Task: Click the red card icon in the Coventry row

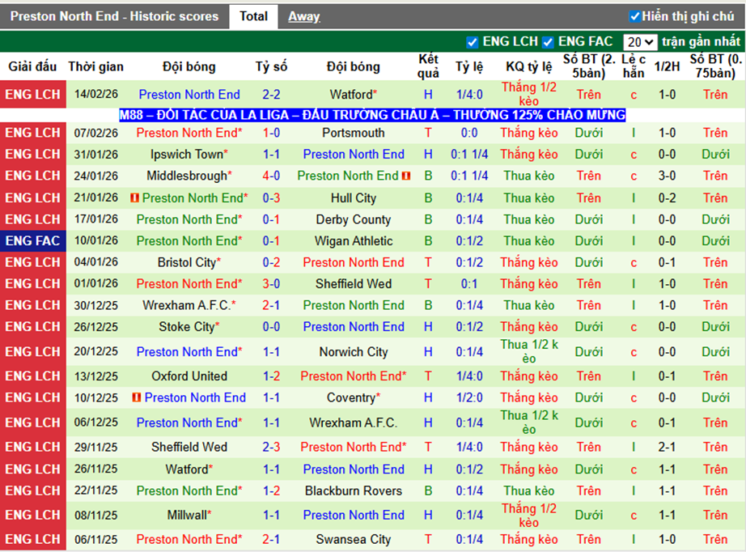Action: 137,397
